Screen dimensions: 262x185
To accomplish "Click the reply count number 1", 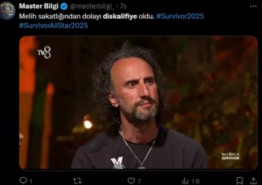I will pos(31,181).
